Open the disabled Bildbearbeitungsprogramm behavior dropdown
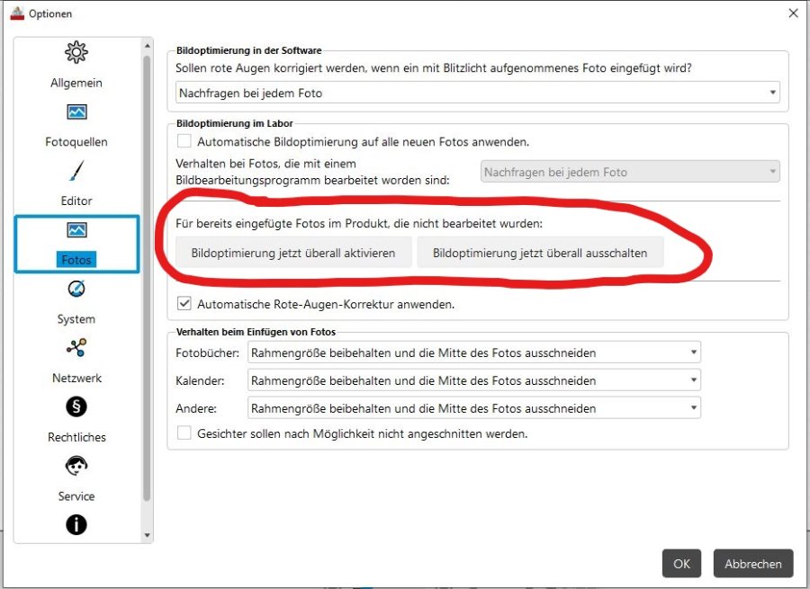This screenshot has height=589, width=810. pos(630,172)
